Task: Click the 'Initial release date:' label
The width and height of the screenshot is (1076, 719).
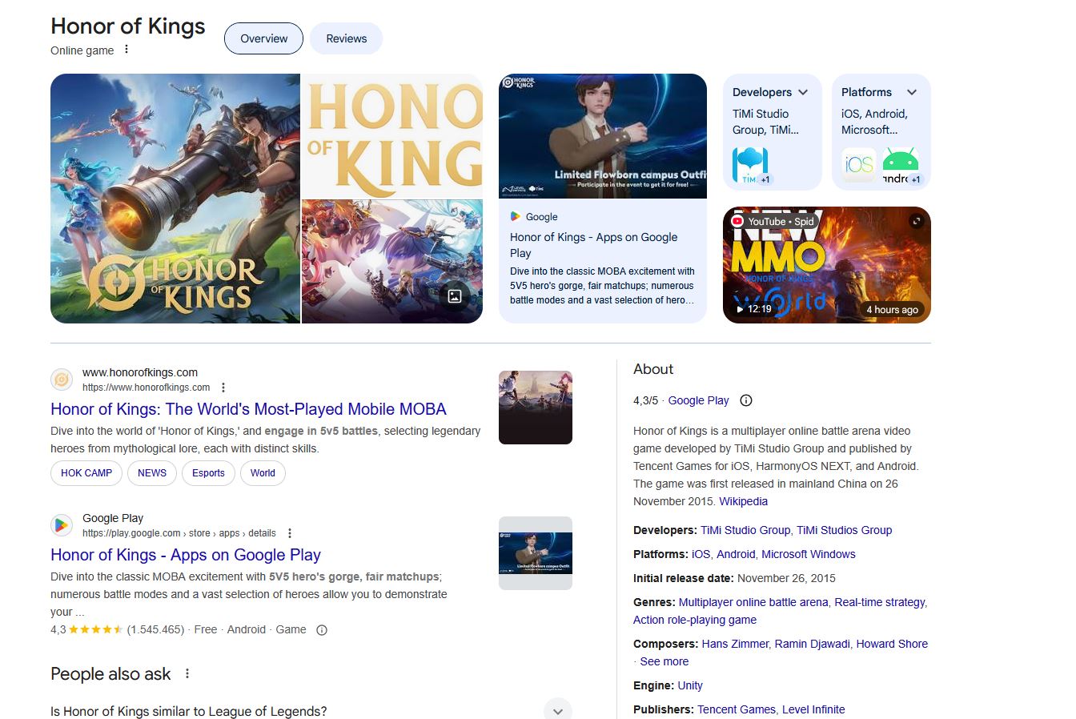Action: [684, 578]
